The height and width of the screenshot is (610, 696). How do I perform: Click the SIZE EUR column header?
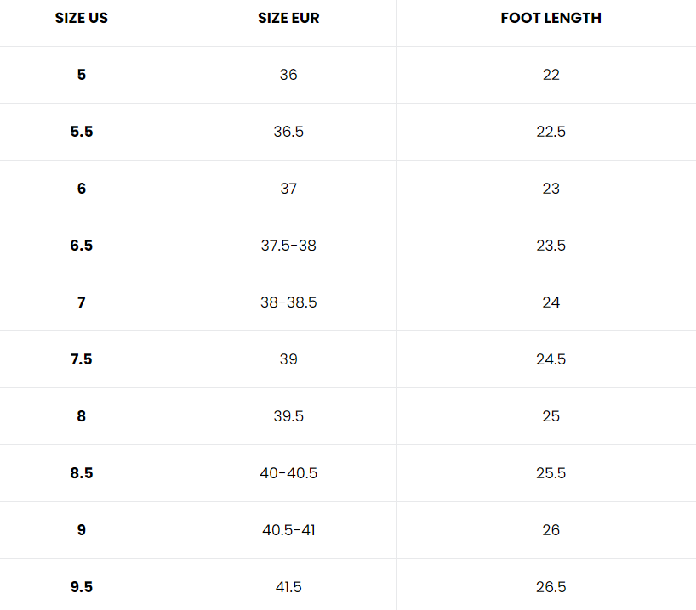pyautogui.click(x=288, y=18)
